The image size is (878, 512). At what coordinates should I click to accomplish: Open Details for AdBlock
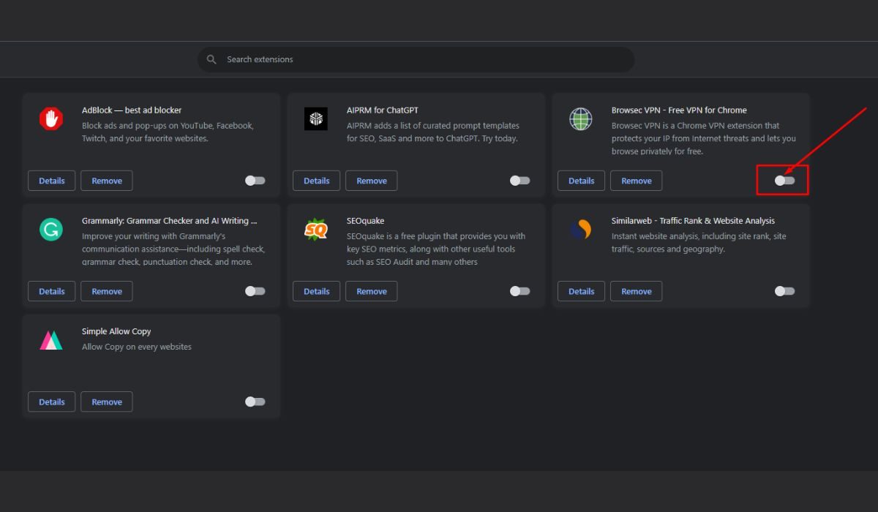tap(52, 181)
